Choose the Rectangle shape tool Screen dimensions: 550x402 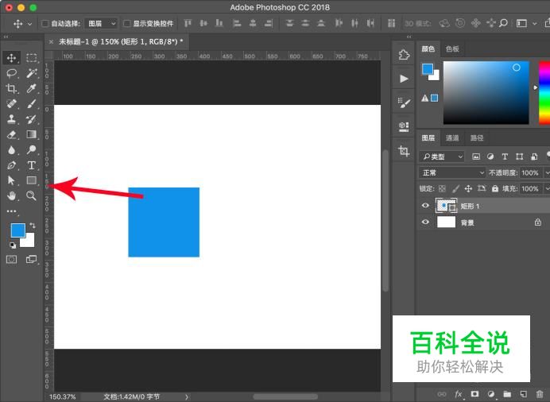point(32,180)
